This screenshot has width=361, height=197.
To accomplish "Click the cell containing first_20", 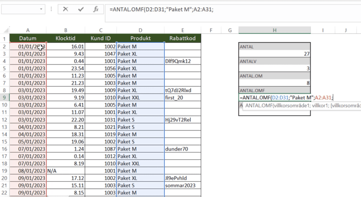I will click(182, 98).
